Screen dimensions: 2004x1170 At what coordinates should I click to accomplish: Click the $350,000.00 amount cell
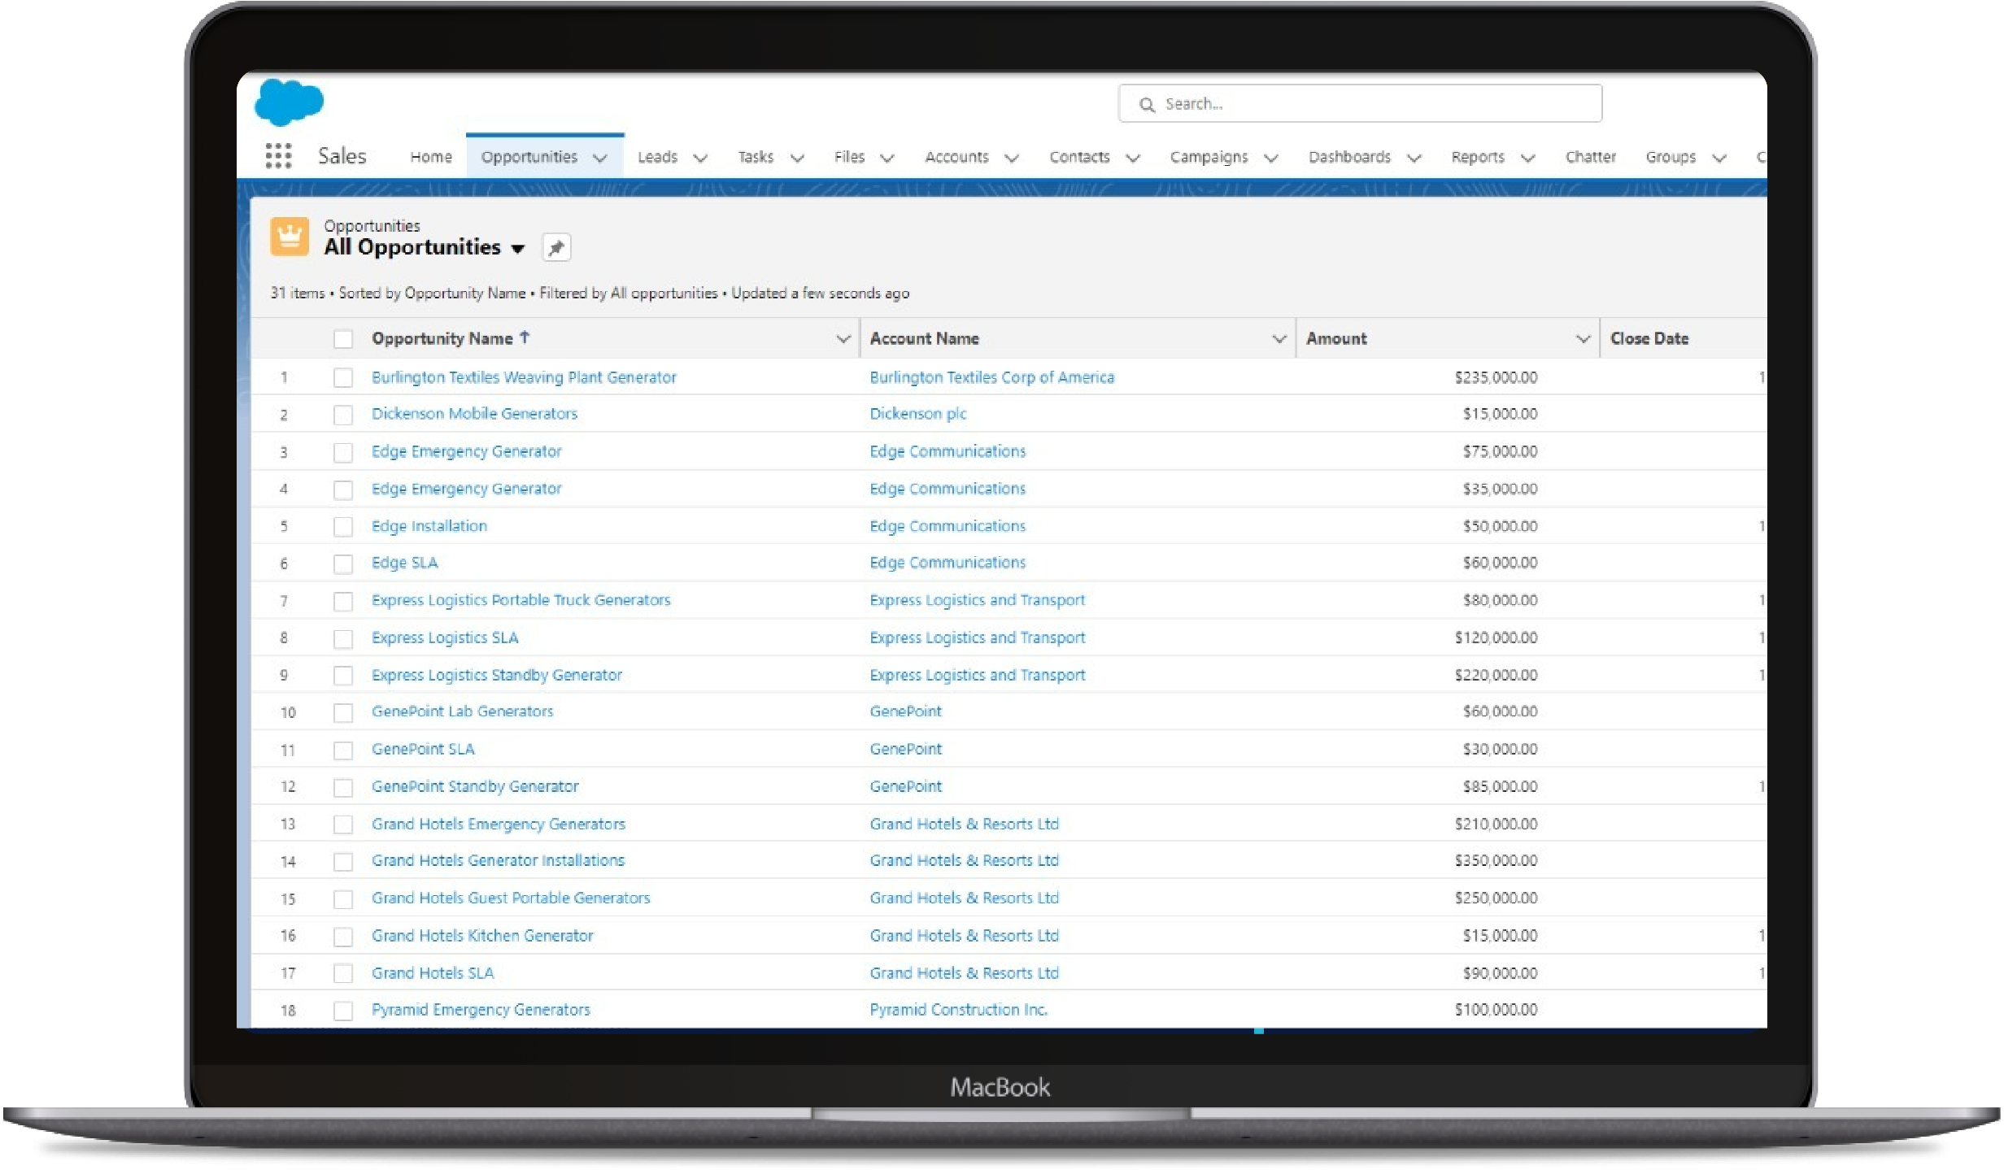click(1496, 860)
